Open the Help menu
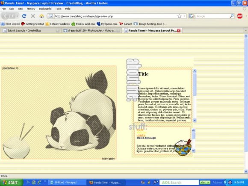Viewport: 248px width, 186px height. point(68,9)
